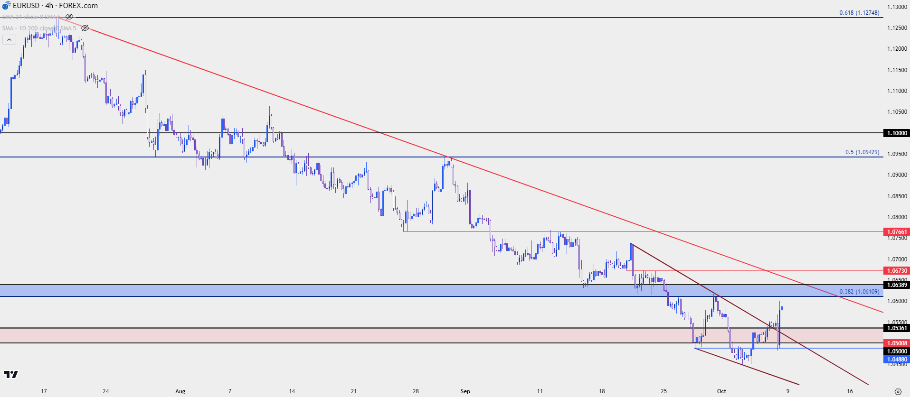This screenshot has width=910, height=397.
Task: Click the TradingView logo
Action: point(11,374)
